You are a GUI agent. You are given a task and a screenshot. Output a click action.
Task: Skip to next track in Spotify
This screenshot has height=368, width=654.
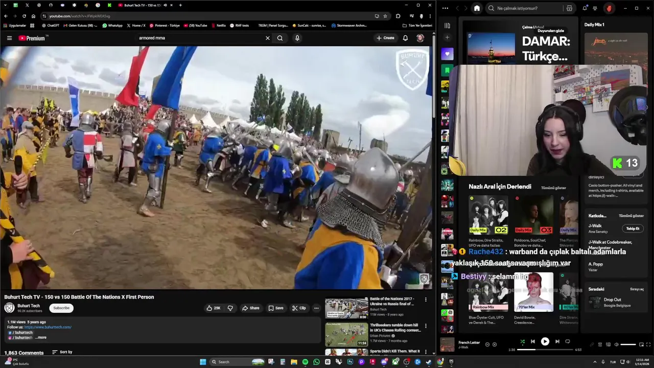coord(557,341)
